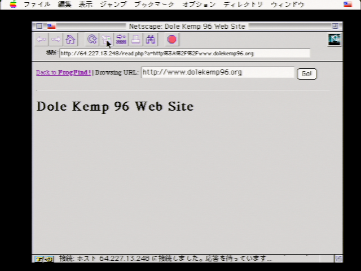Image resolution: width=361 pixels, height=271 pixels.
Task: Open the オプション menu
Action: point(199,5)
